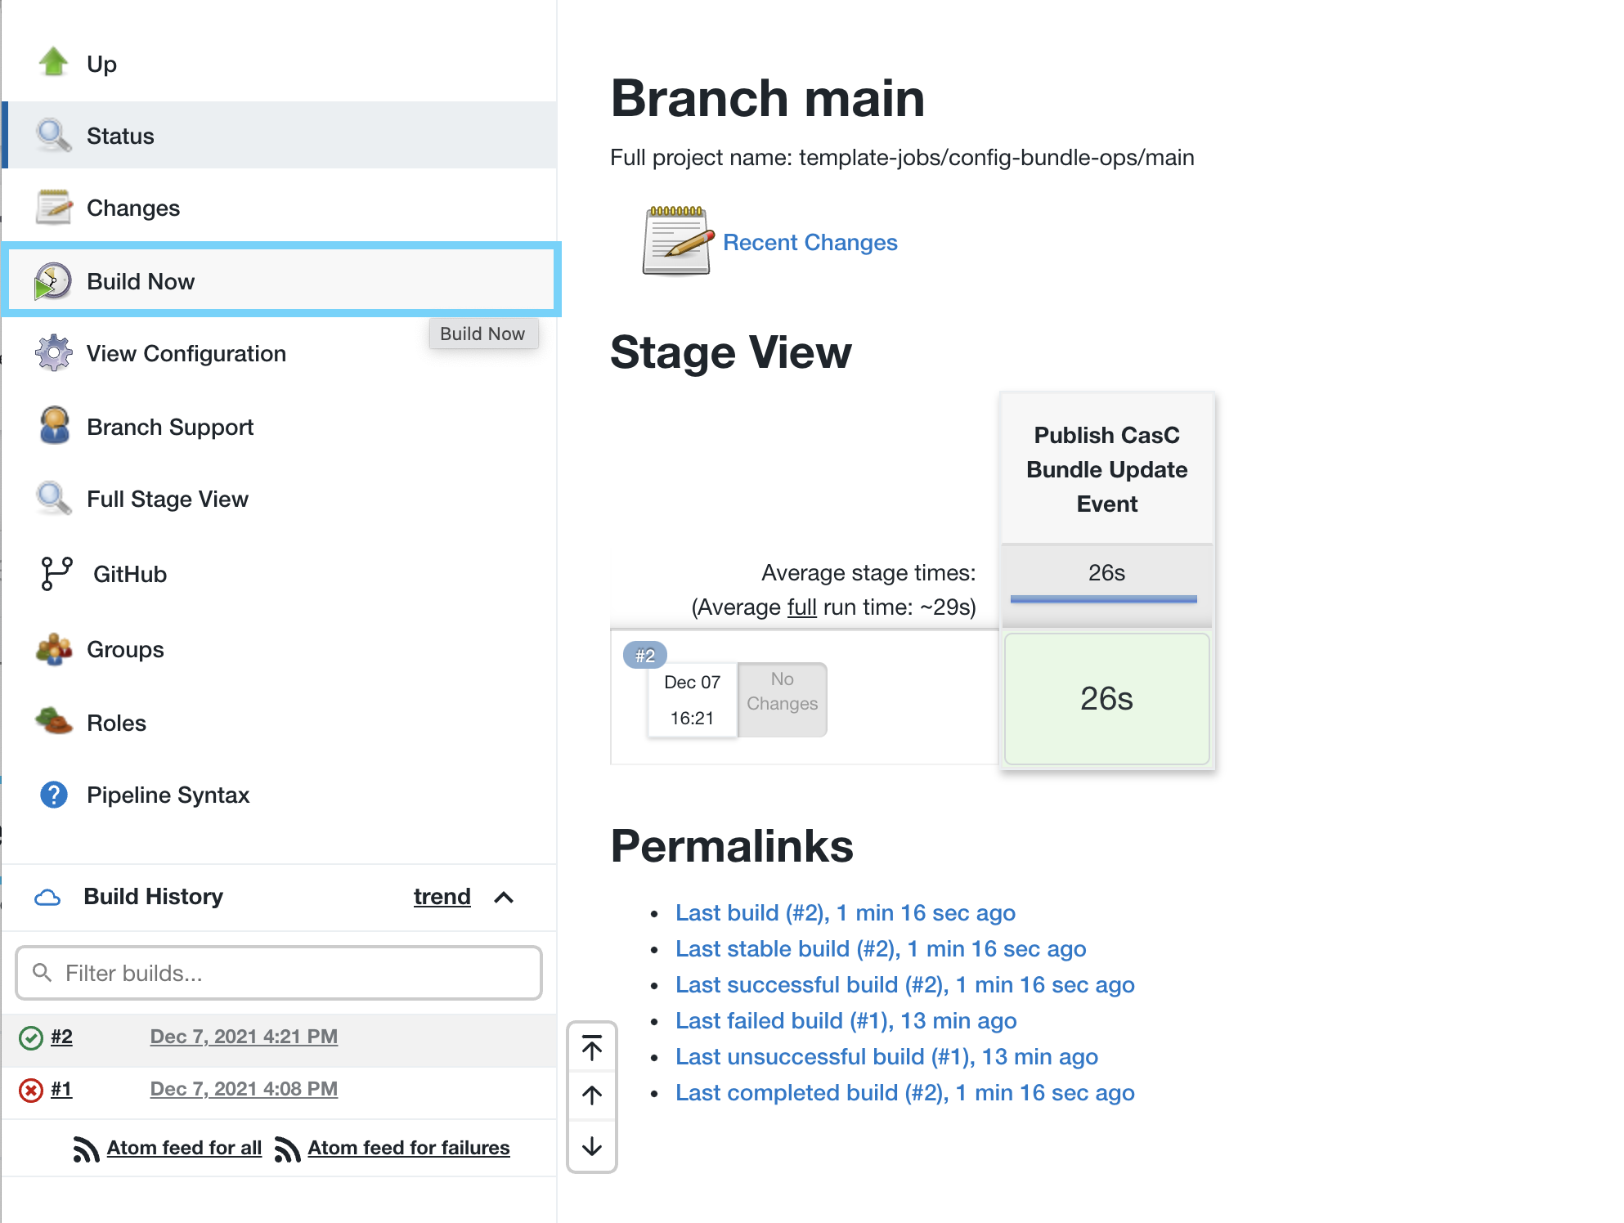1624x1223 pixels.
Task: Open View Configuration gear icon
Action: coord(53,353)
